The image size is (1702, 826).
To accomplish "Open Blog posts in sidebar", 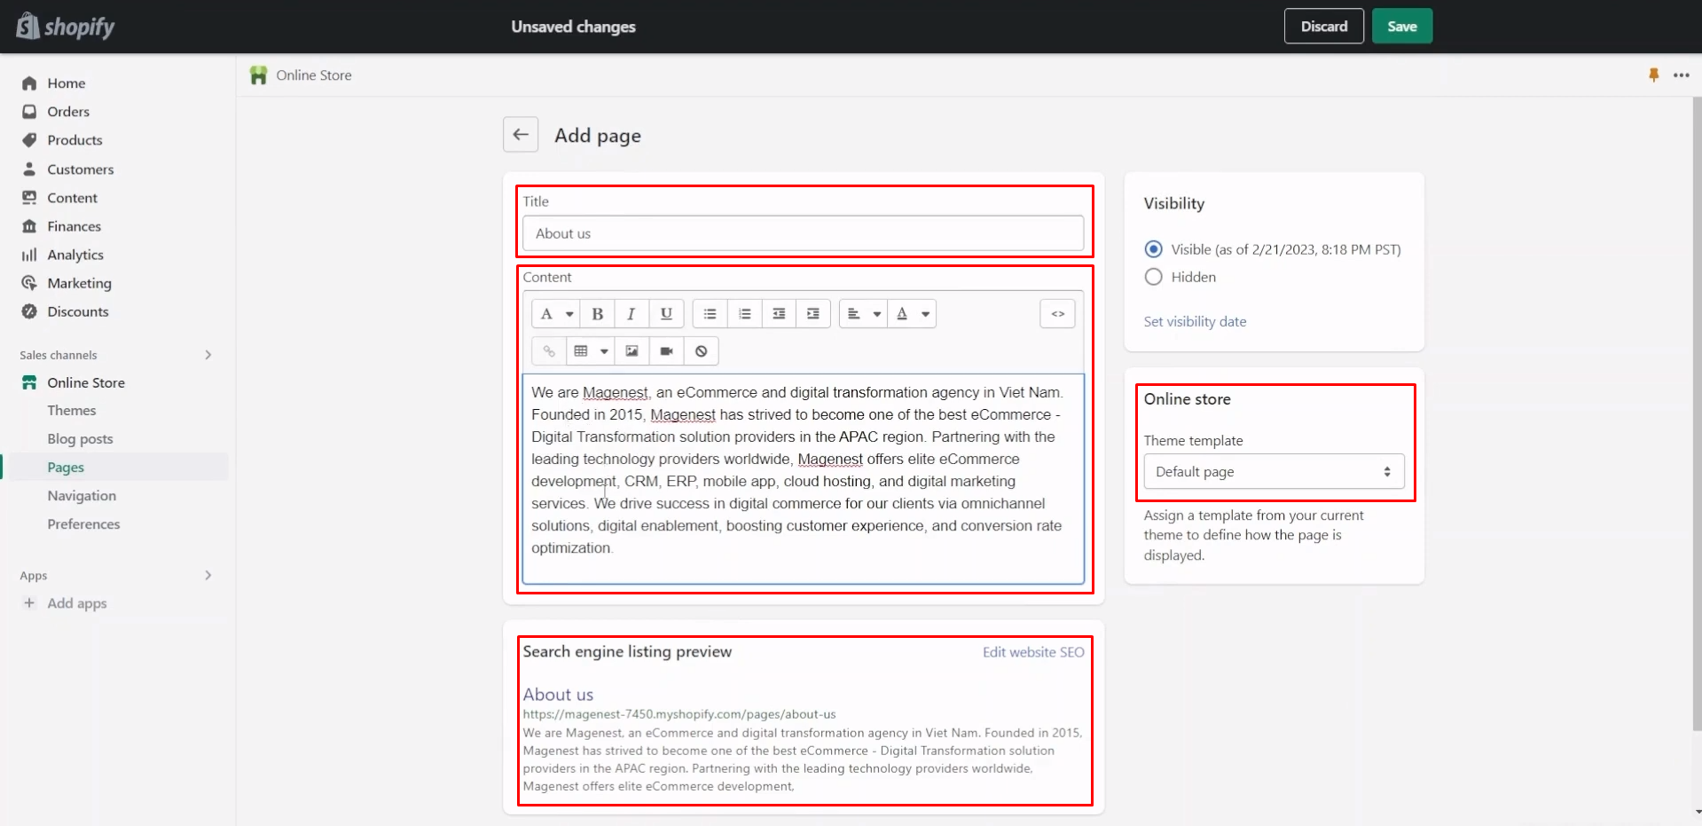I will (x=80, y=439).
